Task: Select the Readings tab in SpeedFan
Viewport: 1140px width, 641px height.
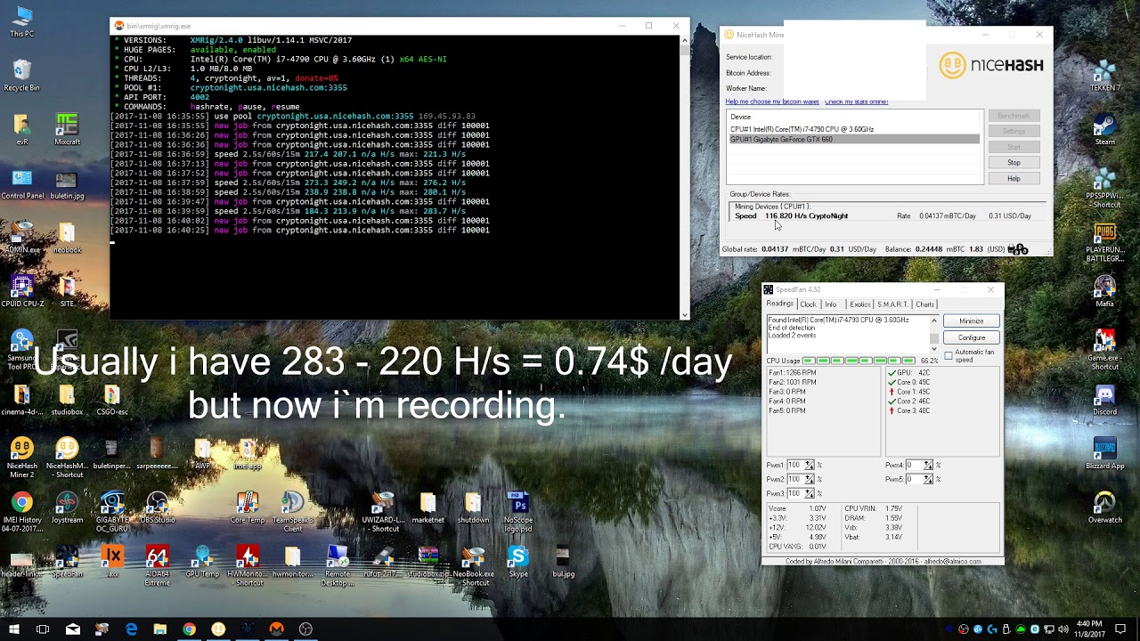Action: (780, 304)
